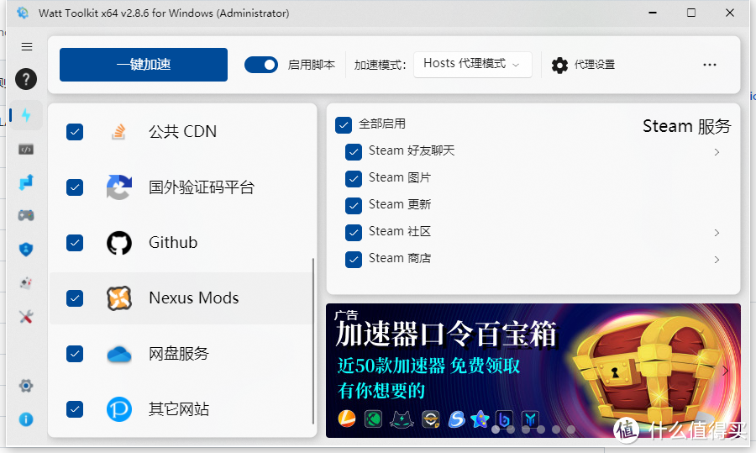Click the blue S accelerator icon in ad
Screen dimensions: 756x453
[x=456, y=419]
